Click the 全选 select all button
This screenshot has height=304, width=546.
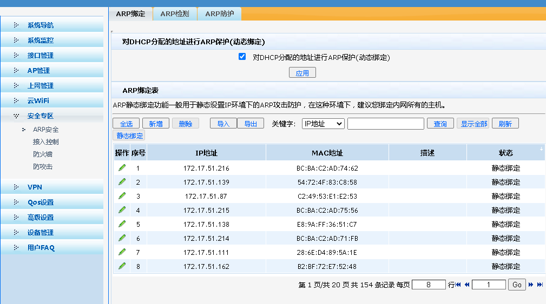126,123
